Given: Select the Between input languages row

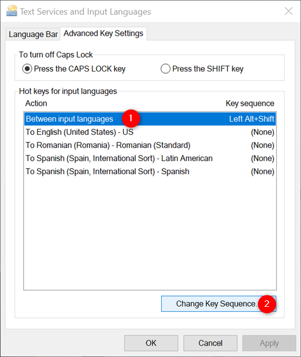Looking at the screenshot, I should pos(150,119).
